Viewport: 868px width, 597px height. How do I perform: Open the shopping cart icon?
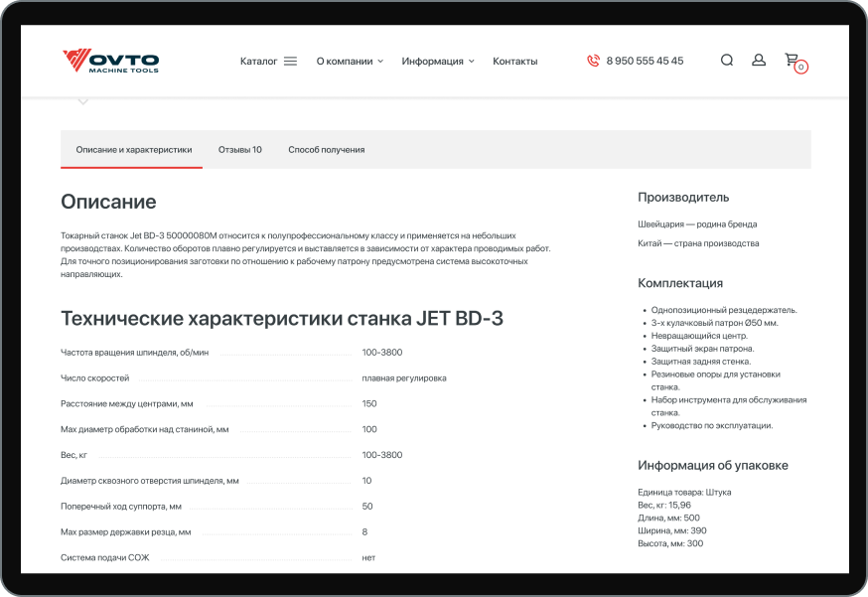(x=796, y=62)
